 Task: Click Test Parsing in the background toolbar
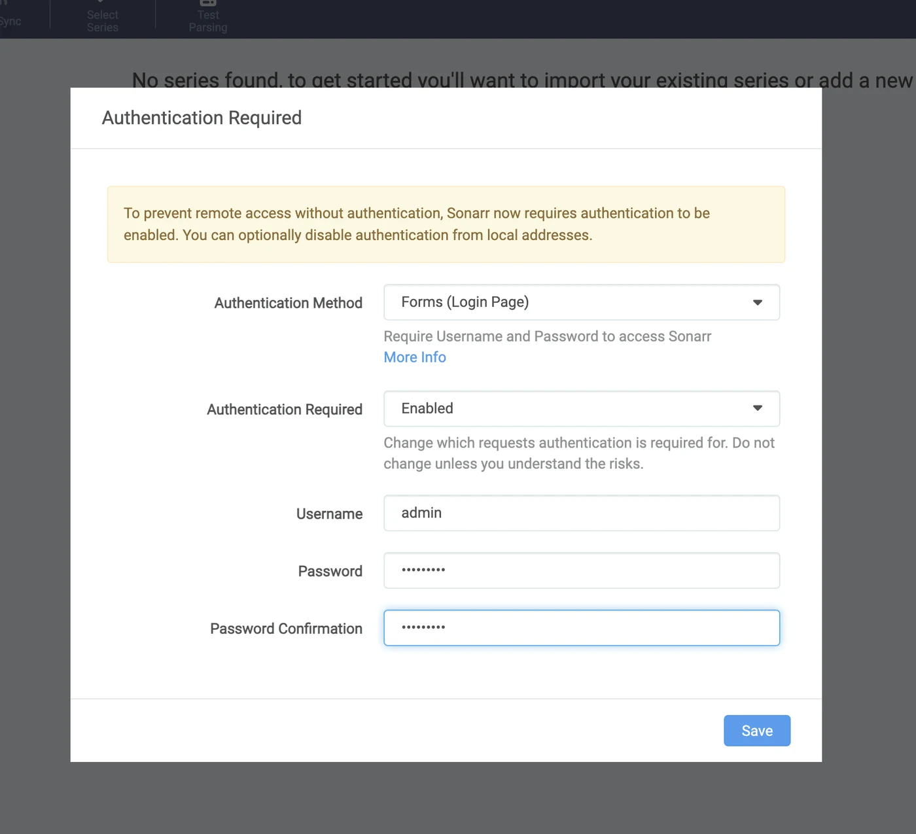208,18
